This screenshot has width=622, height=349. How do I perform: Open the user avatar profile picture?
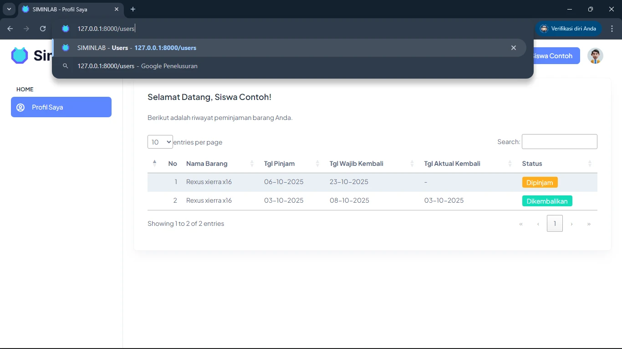point(595,56)
